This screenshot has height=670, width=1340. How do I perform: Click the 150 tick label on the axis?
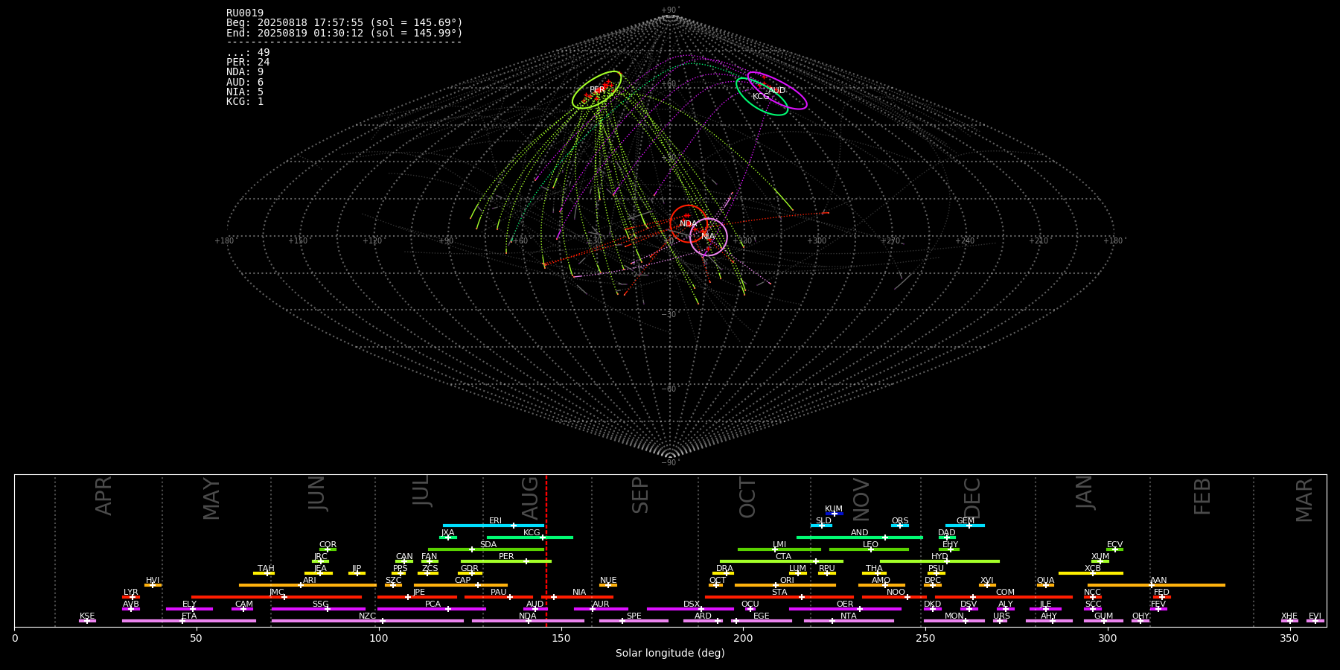[x=561, y=638]
